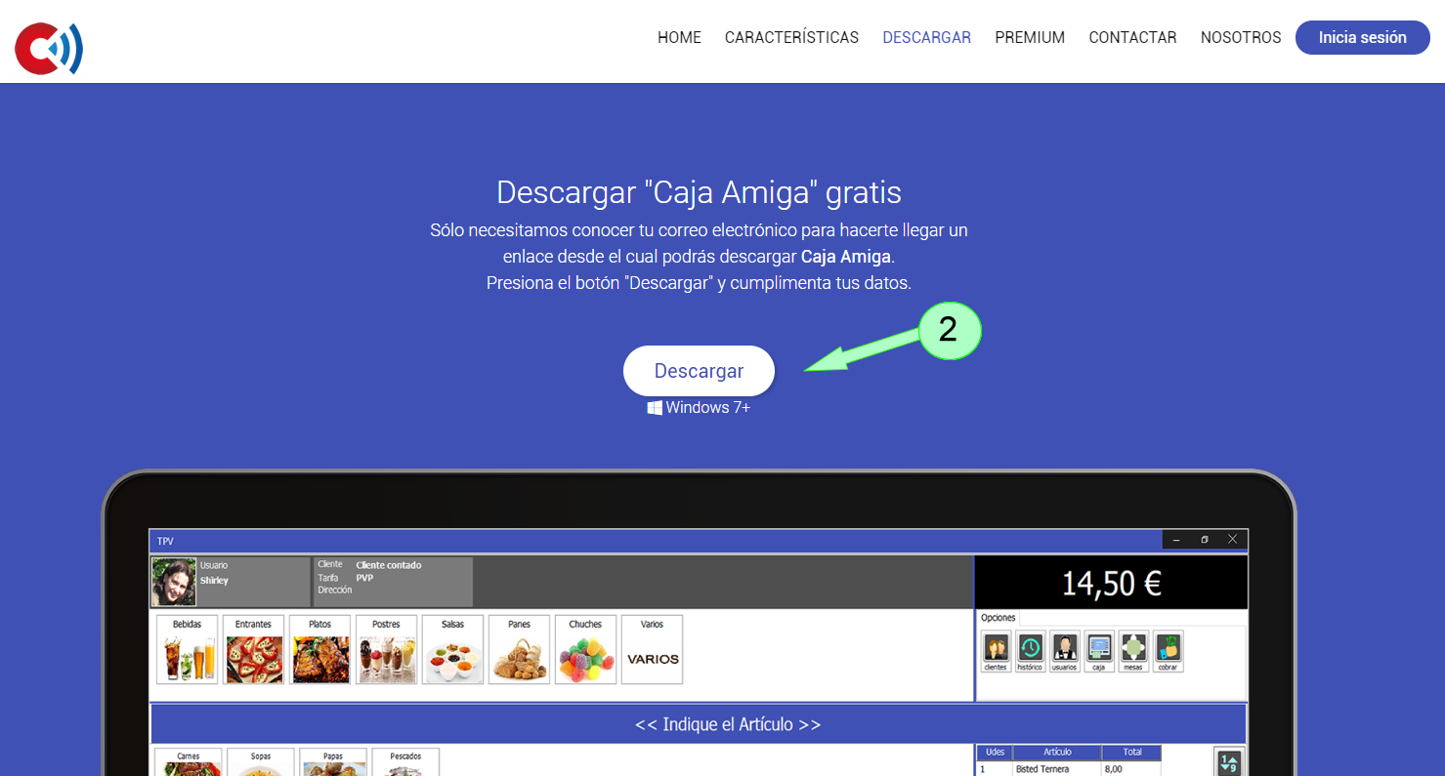Click the Windows logo next to Windows 7+
The height and width of the screenshot is (776, 1445).
tap(654, 407)
